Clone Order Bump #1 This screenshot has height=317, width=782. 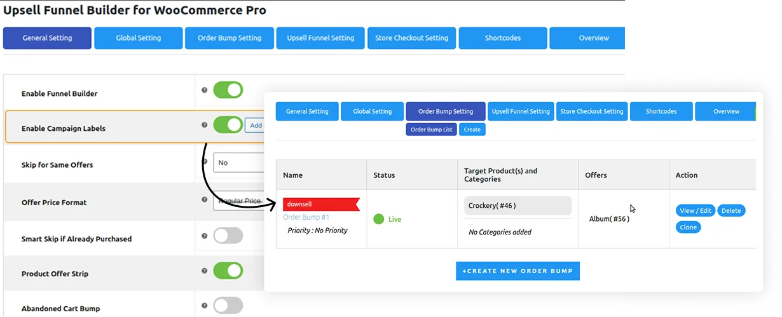point(689,227)
